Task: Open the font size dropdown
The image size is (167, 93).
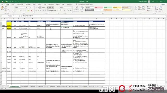Action: 29,7
